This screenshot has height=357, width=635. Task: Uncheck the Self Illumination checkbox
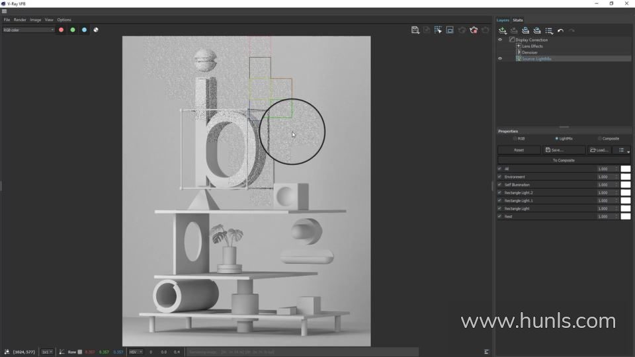499,184
